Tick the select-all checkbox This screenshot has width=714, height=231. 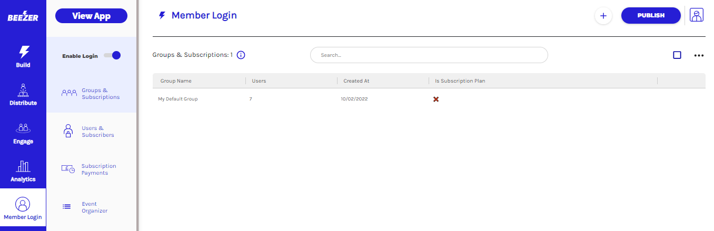[x=677, y=55]
